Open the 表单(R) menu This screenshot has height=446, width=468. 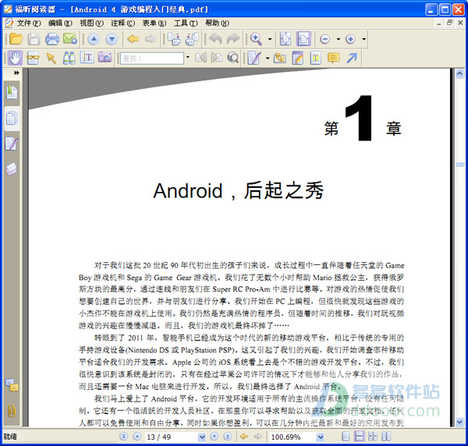point(154,23)
